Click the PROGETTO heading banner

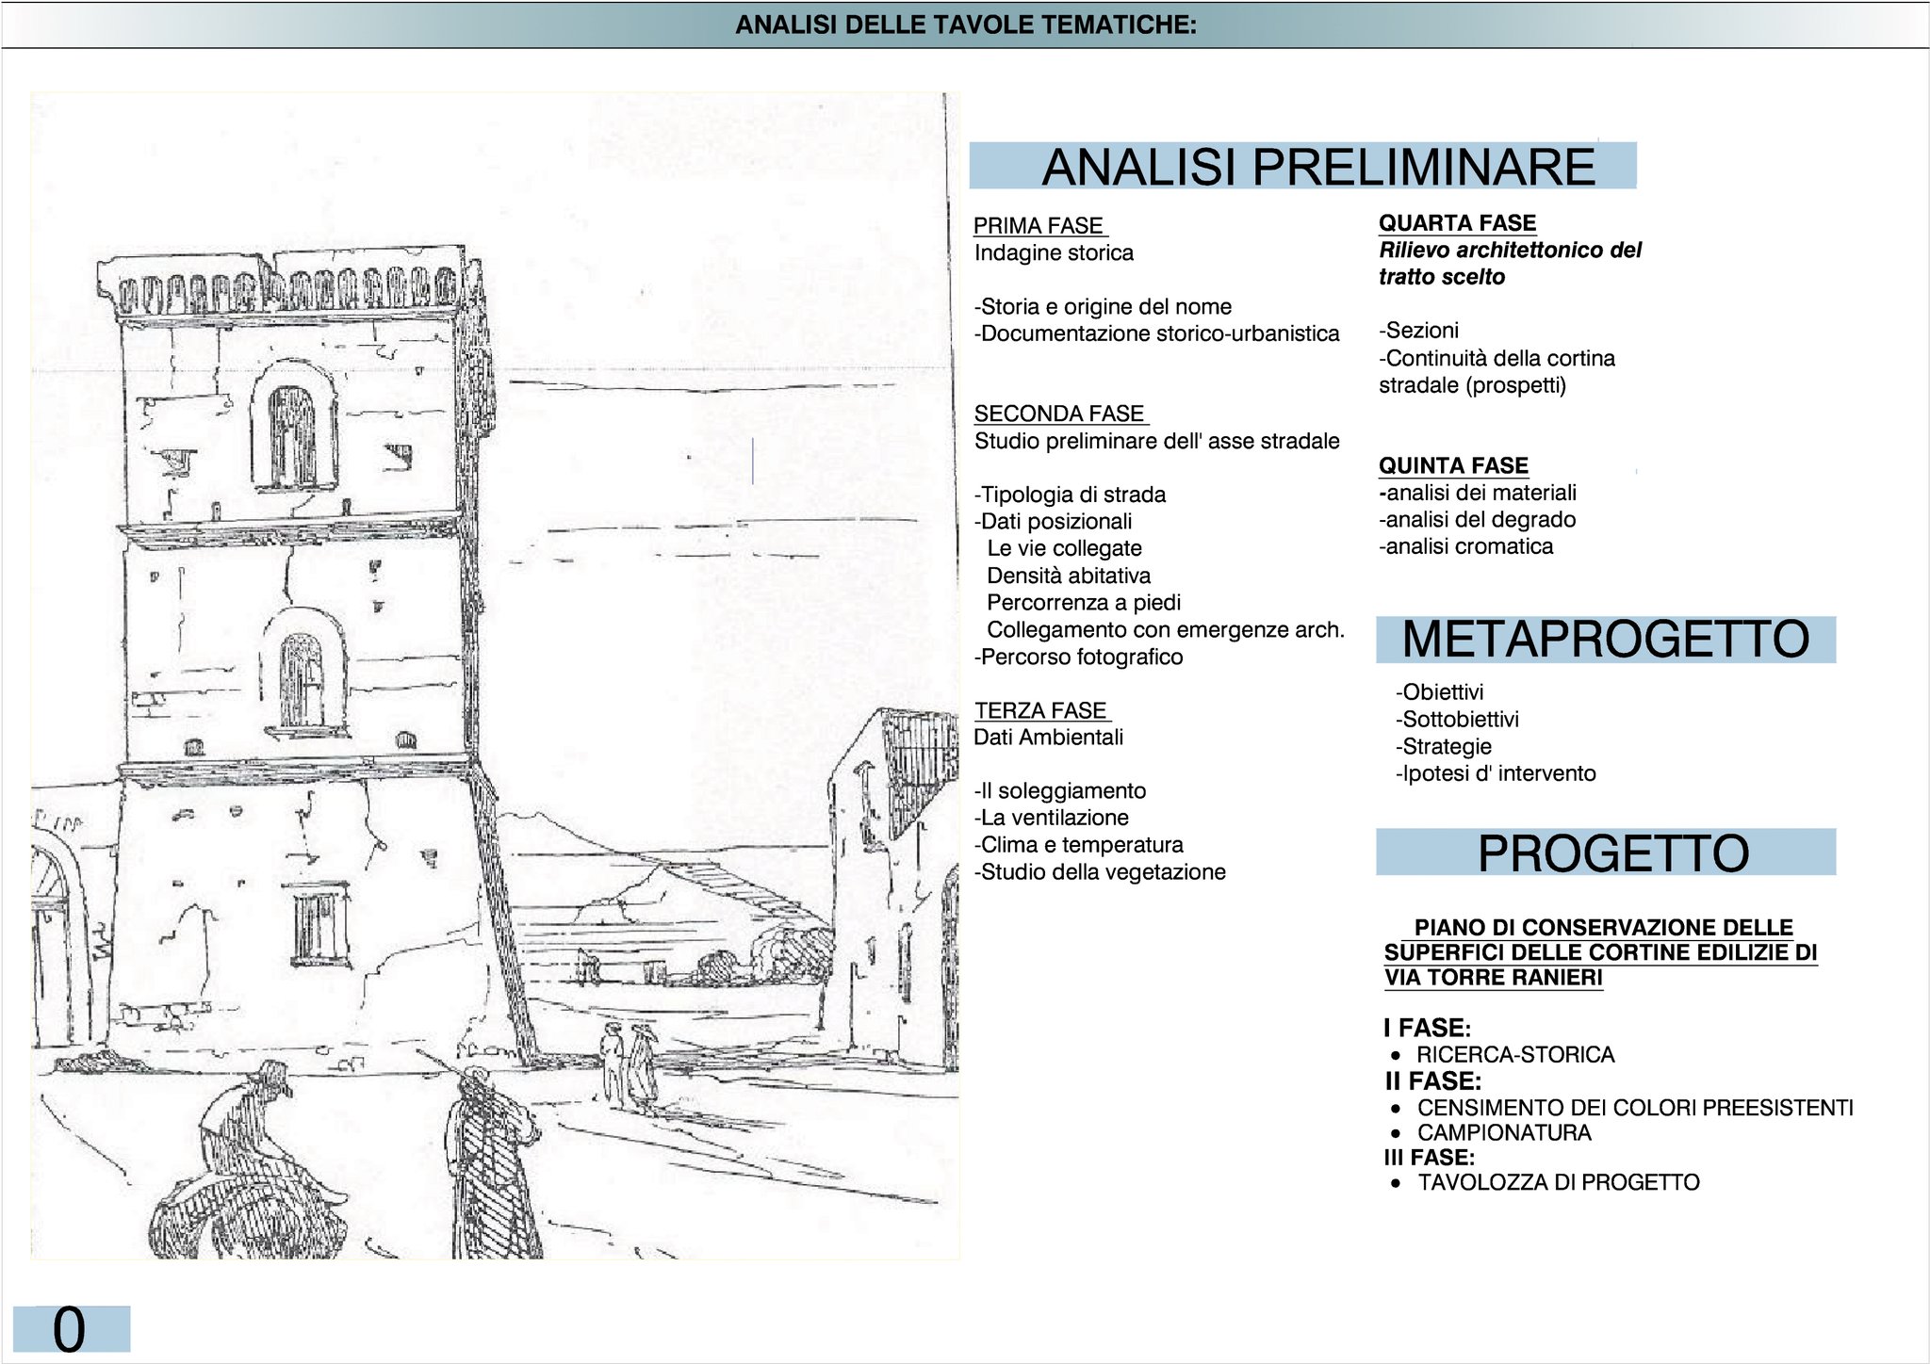click(x=1605, y=852)
